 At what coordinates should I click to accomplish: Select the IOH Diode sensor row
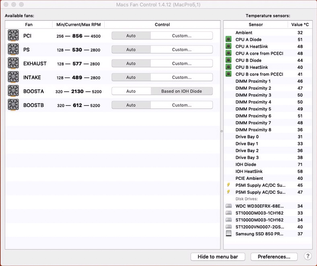coord(268,165)
